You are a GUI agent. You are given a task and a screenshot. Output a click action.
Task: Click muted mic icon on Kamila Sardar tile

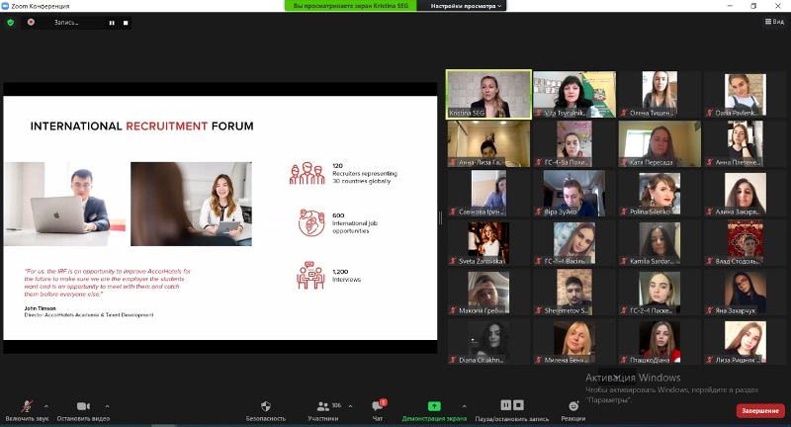click(x=624, y=261)
